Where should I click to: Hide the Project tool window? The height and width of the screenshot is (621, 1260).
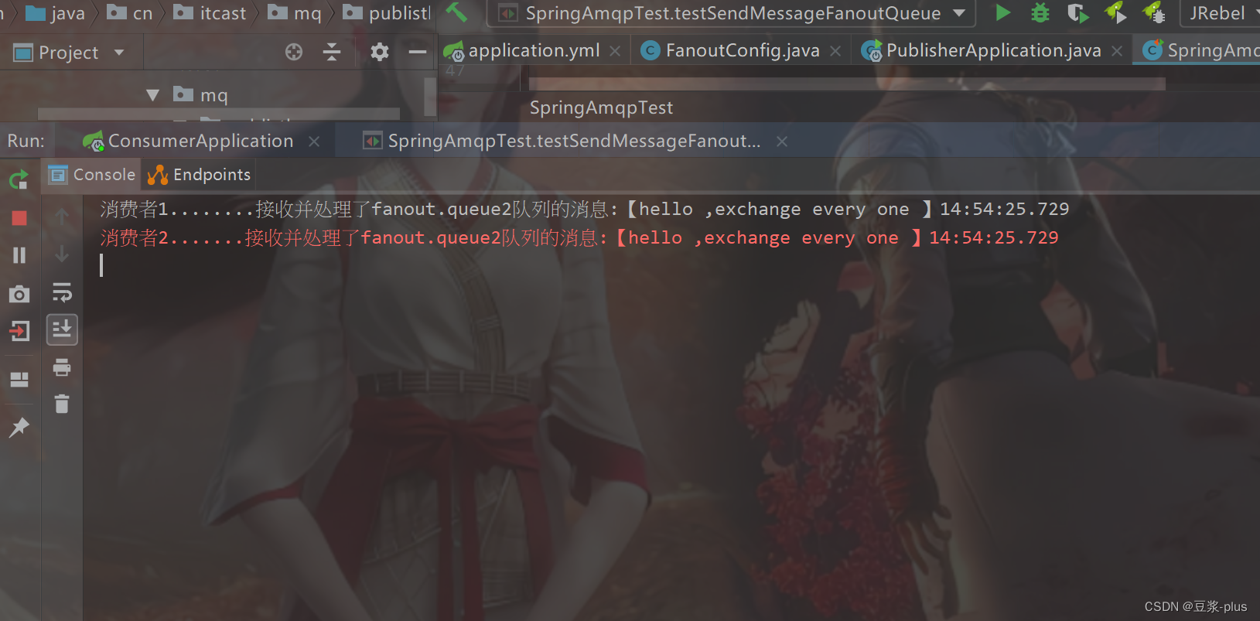(418, 52)
